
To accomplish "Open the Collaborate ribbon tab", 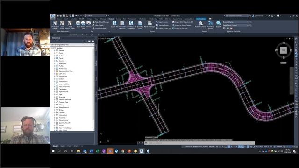I will coord(153,19).
